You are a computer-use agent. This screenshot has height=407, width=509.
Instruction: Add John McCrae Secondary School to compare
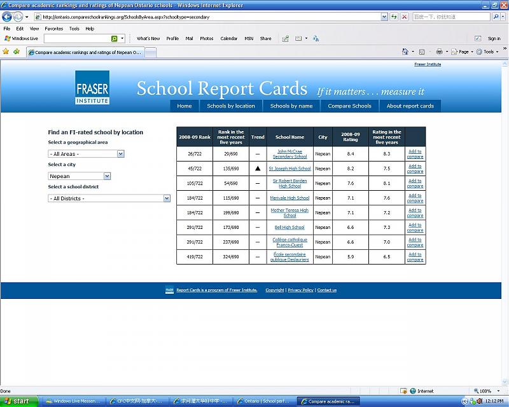[415, 154]
